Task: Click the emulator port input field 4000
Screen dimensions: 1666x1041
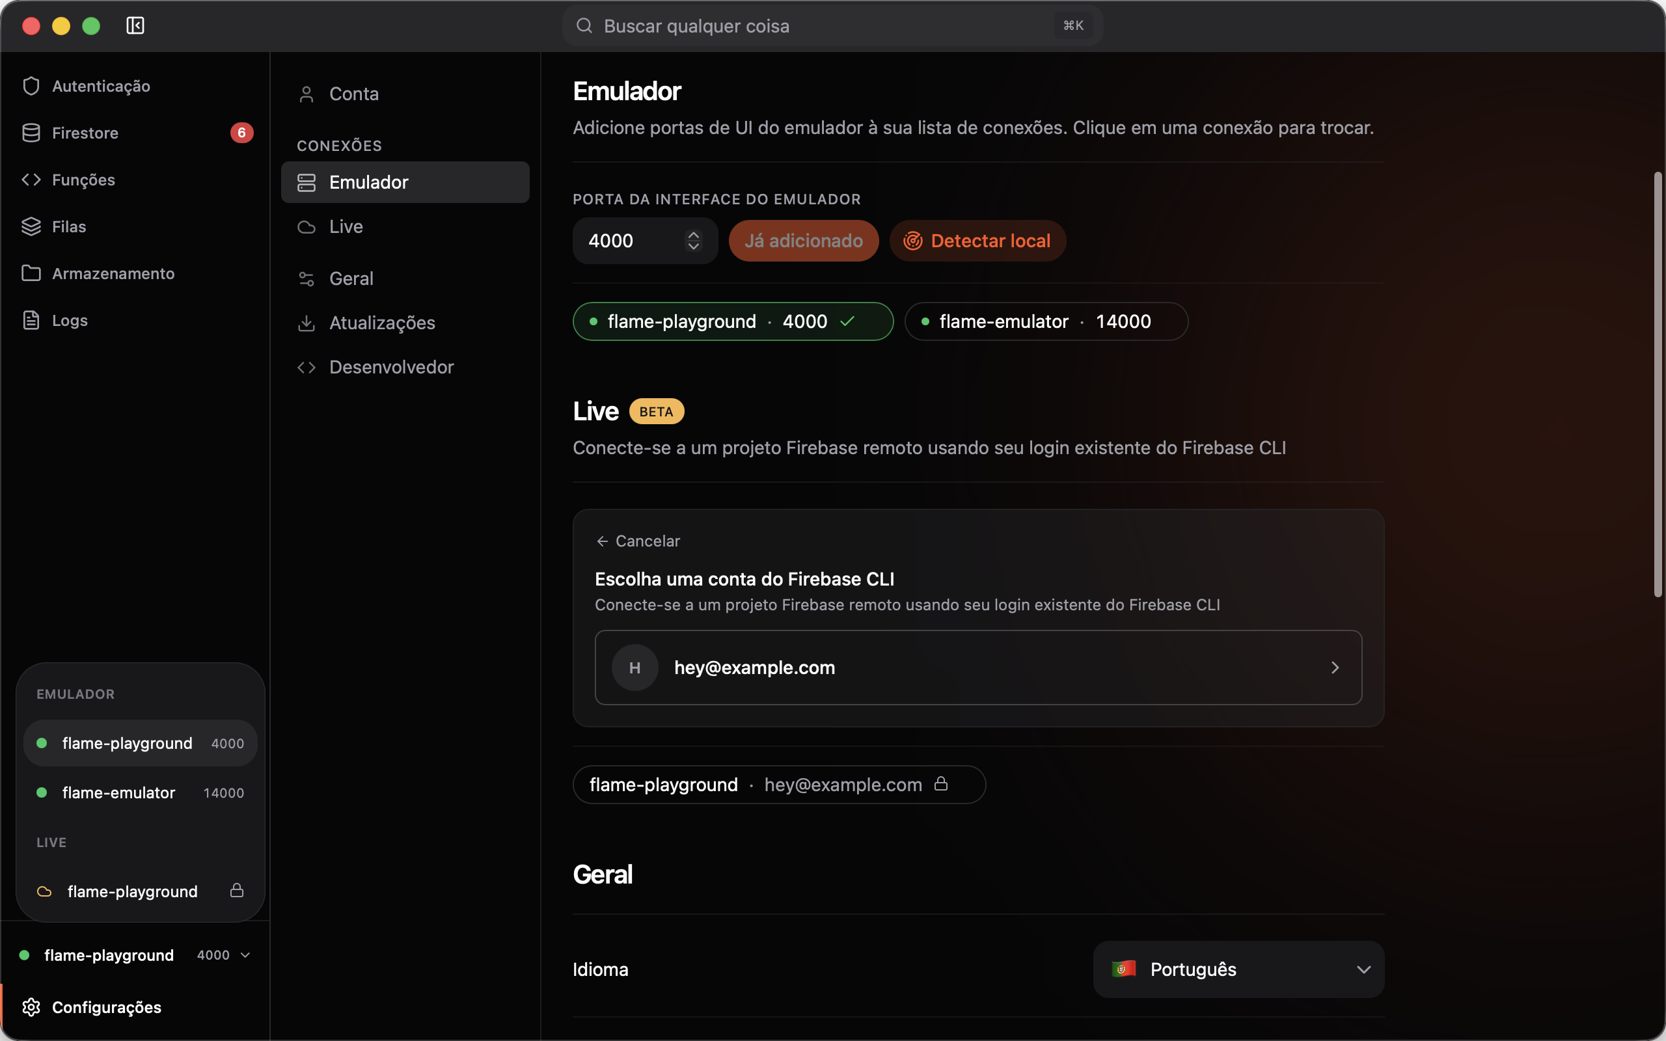Action: coord(645,240)
